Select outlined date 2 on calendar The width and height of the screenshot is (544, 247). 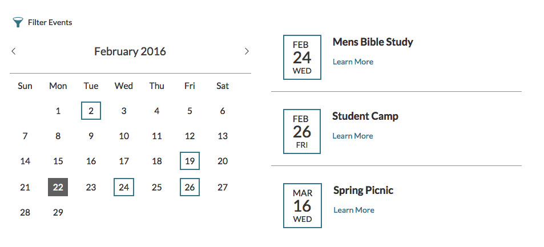91,111
